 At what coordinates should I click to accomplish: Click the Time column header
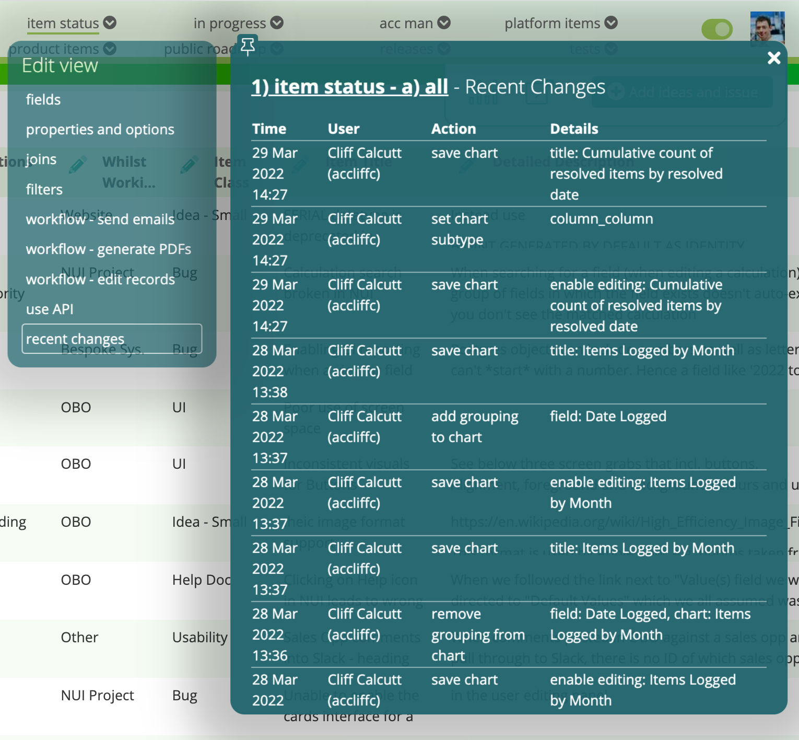coord(269,129)
